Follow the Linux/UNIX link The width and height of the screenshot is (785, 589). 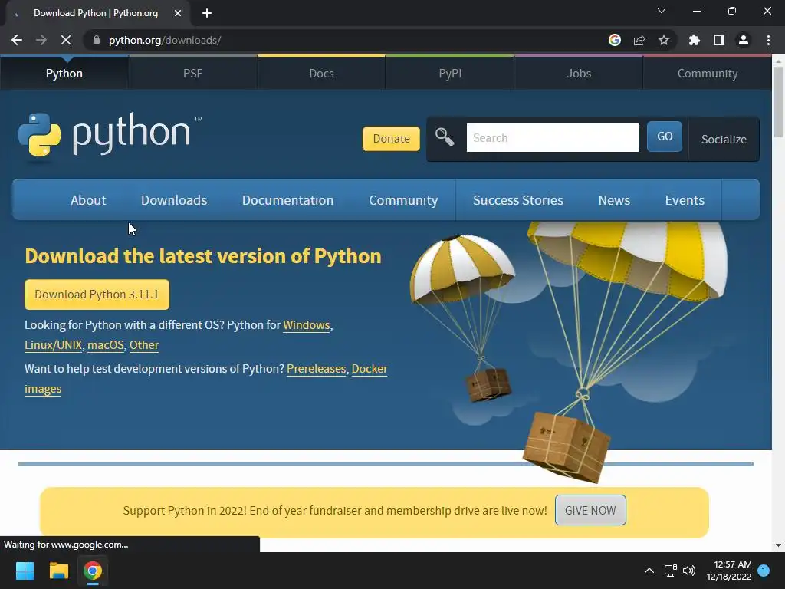(x=53, y=345)
